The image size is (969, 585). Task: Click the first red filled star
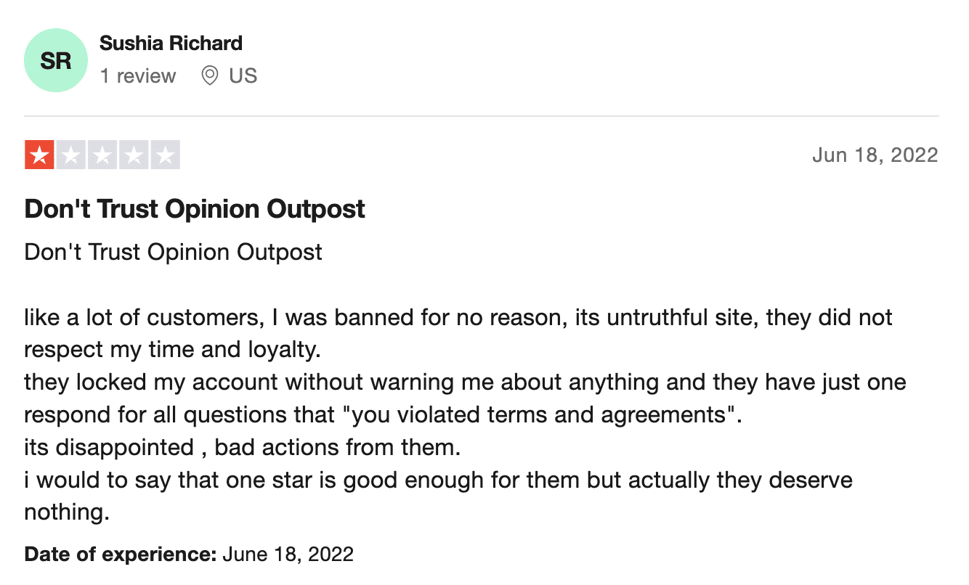click(x=39, y=155)
